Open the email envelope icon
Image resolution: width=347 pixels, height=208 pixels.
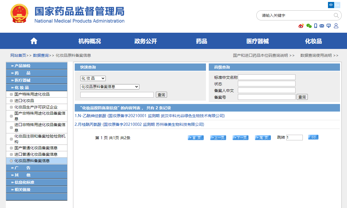(322, 26)
